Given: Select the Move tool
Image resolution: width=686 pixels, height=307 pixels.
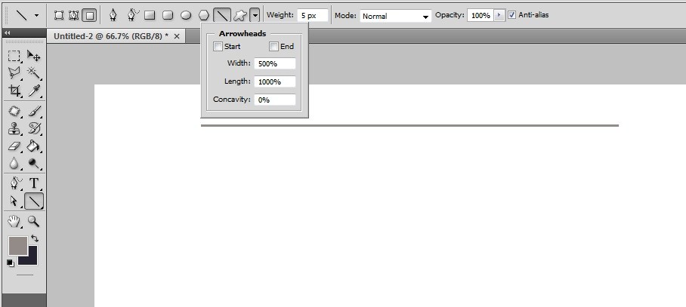Looking at the screenshot, I should coord(34,56).
